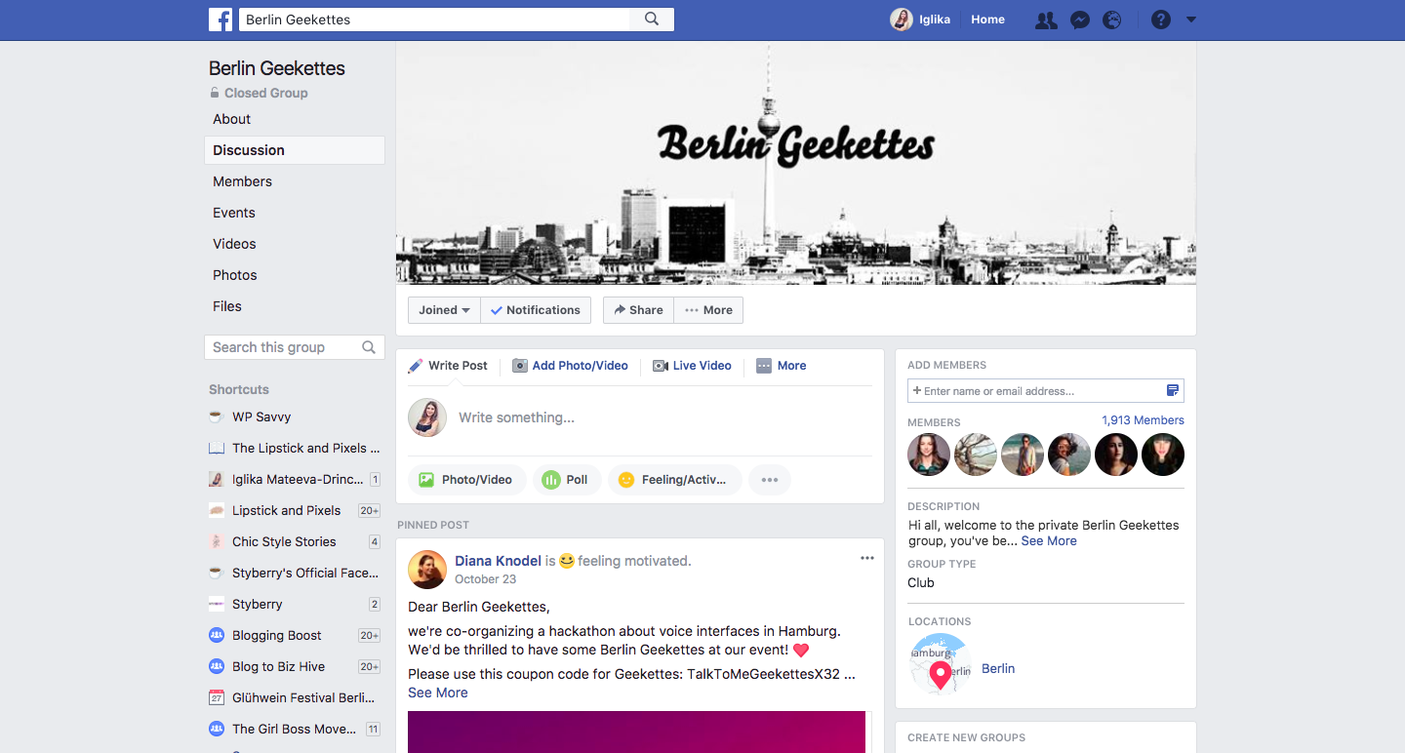Open Quick Help question mark icon
Viewport: 1405px width, 753px height.
click(x=1160, y=20)
